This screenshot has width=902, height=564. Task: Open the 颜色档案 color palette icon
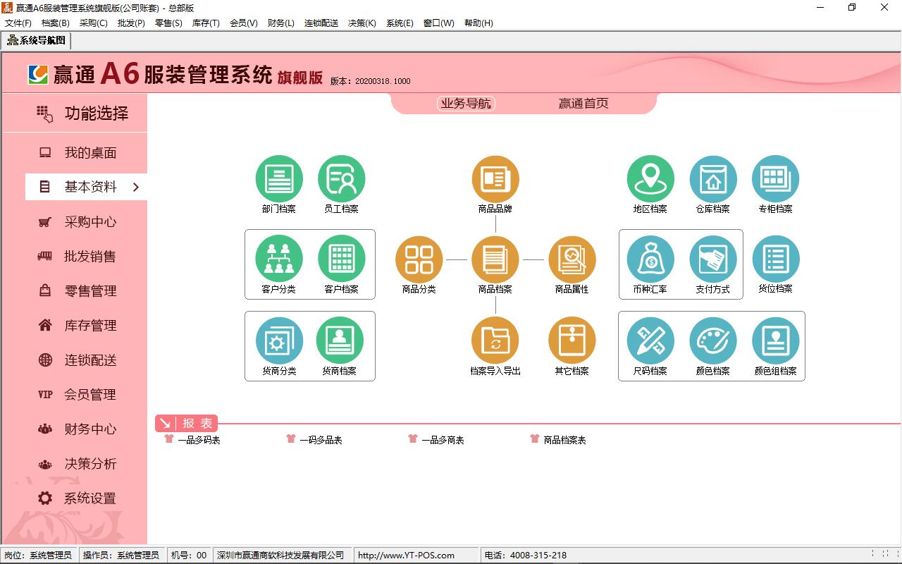point(713,341)
